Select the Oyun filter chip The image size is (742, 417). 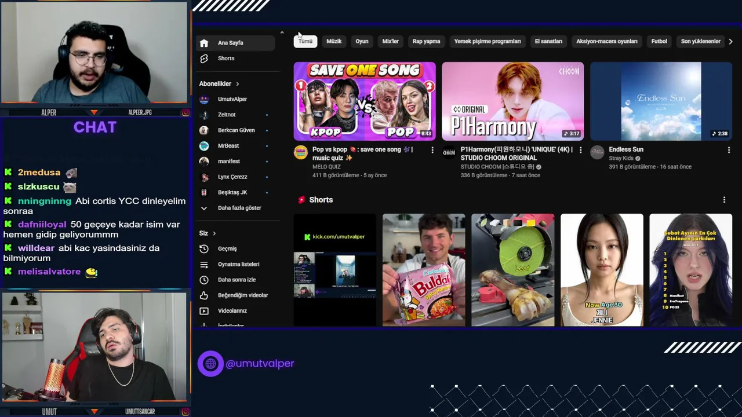pos(362,41)
